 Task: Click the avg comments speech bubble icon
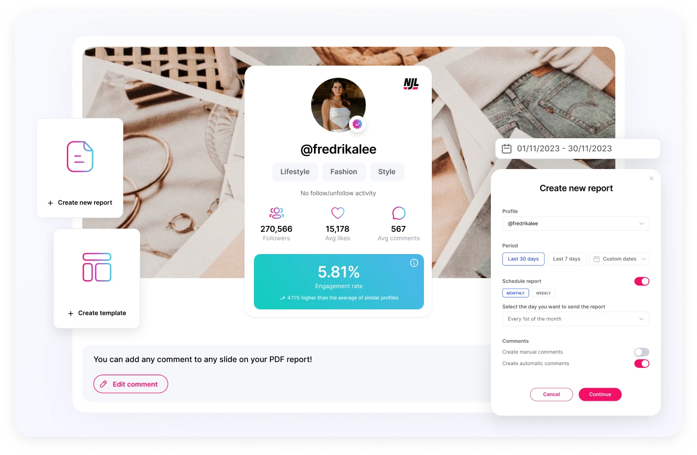pyautogui.click(x=398, y=213)
